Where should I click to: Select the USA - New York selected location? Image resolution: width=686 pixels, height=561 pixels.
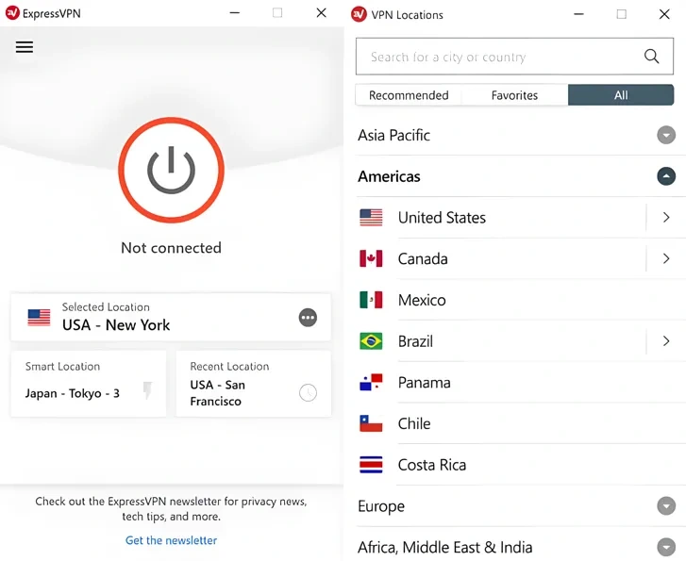tap(171, 318)
